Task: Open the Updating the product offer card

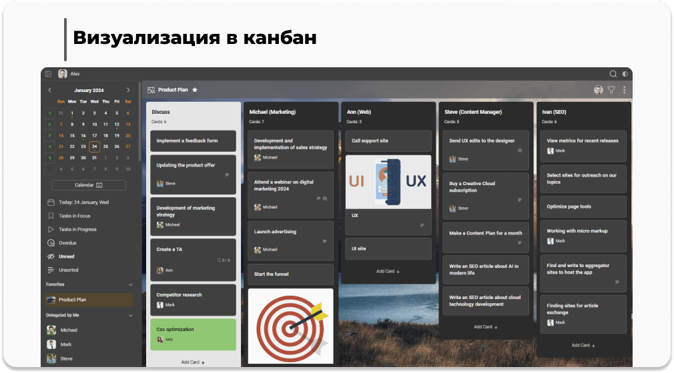Action: click(193, 175)
